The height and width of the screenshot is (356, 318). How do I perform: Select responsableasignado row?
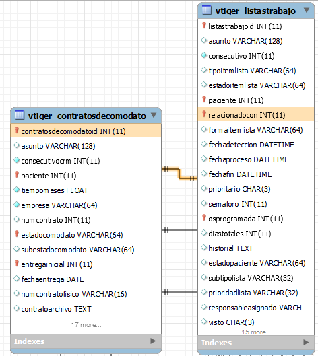tap(256, 308)
